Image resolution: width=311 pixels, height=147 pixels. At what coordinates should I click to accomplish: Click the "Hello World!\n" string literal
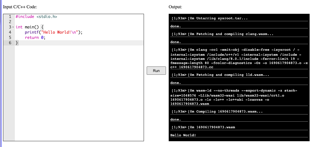tap(60, 32)
